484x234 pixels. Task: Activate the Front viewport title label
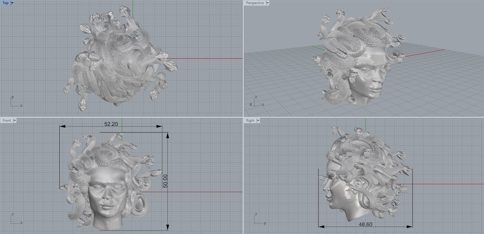click(7, 121)
